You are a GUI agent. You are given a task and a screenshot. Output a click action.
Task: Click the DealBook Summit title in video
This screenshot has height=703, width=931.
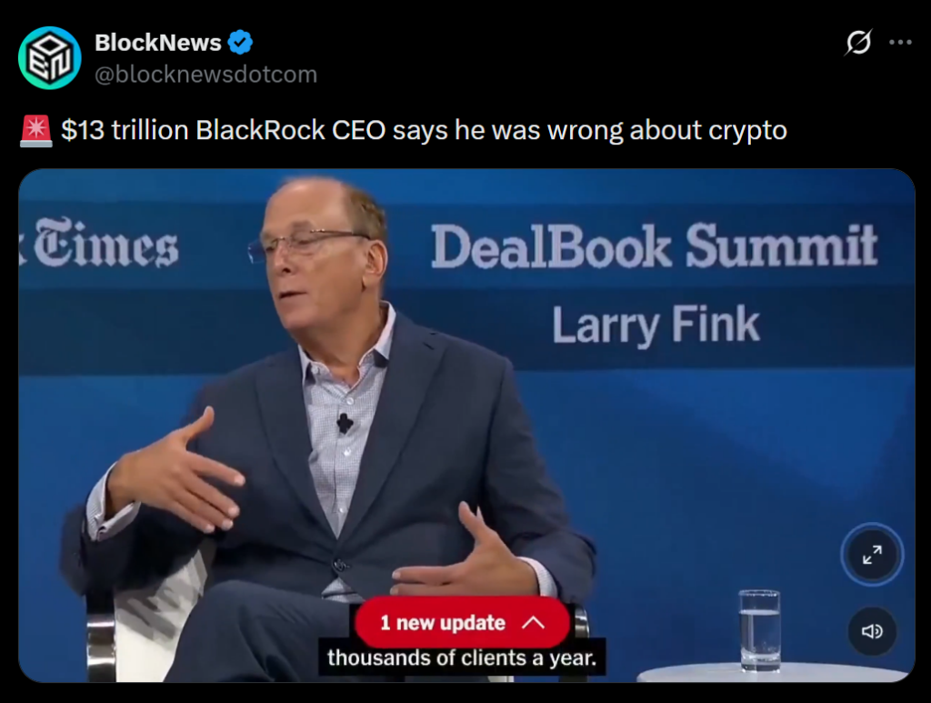(x=654, y=246)
